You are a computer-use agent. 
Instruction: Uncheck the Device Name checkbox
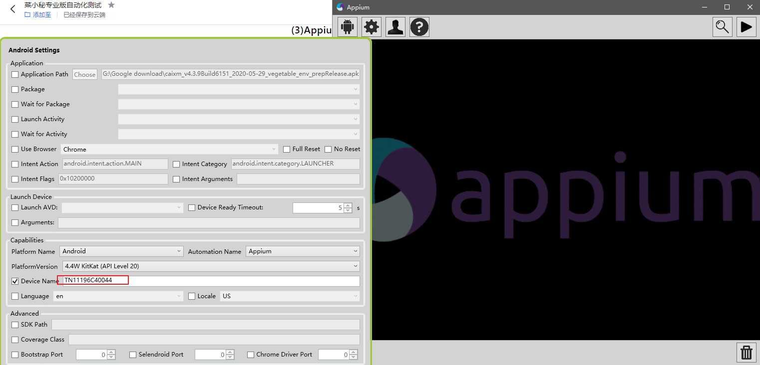(x=15, y=281)
